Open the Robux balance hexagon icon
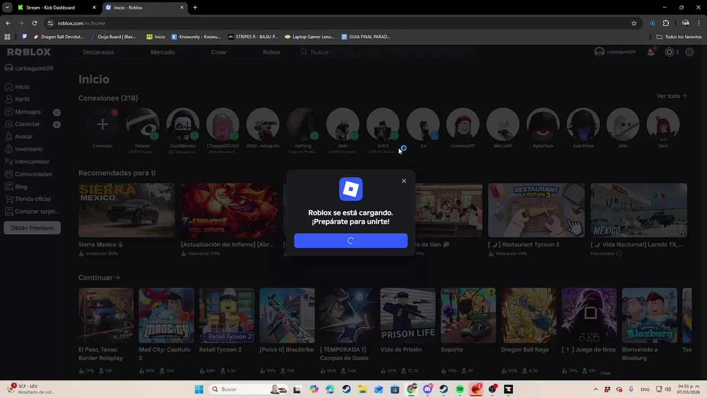 (669, 52)
